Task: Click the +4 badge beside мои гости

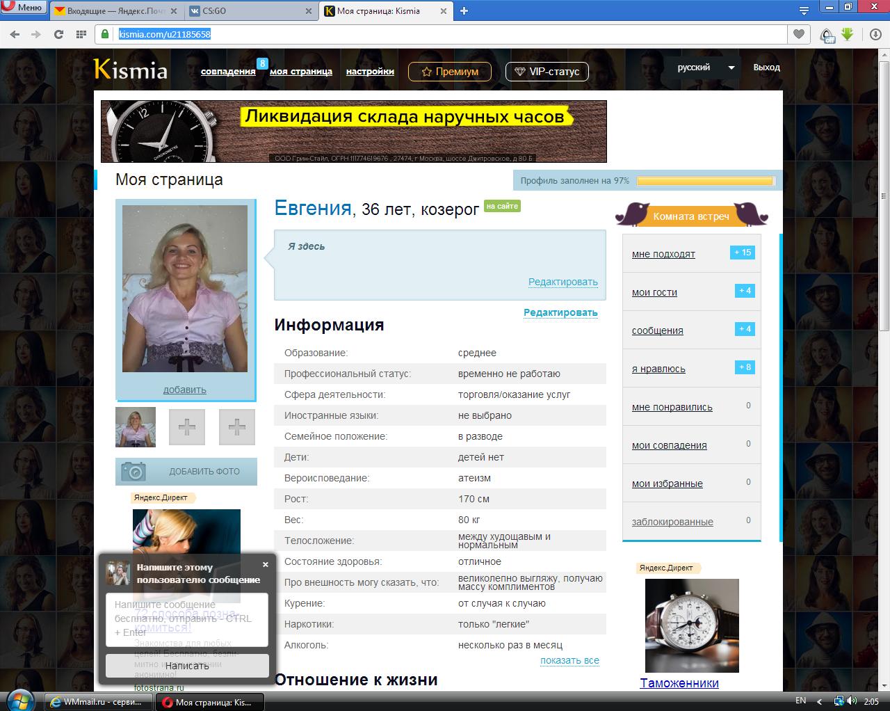Action: pos(745,291)
